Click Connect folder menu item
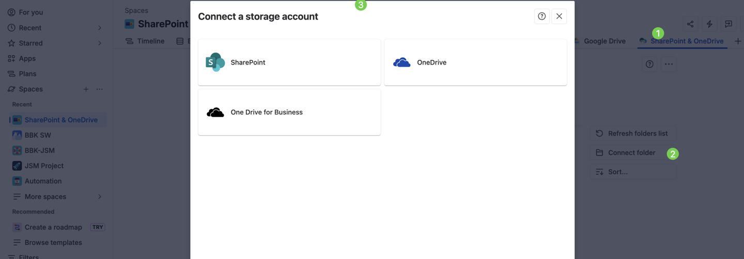 click(x=633, y=153)
